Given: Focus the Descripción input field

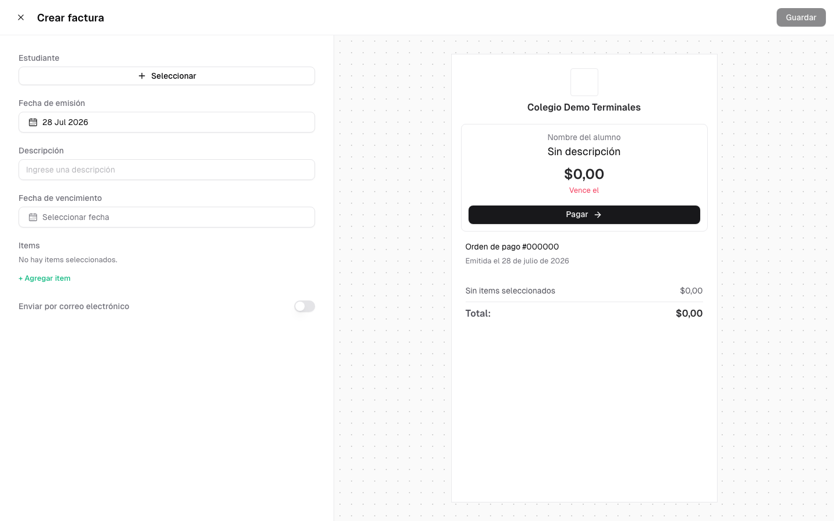Looking at the screenshot, I should pyautogui.click(x=167, y=170).
